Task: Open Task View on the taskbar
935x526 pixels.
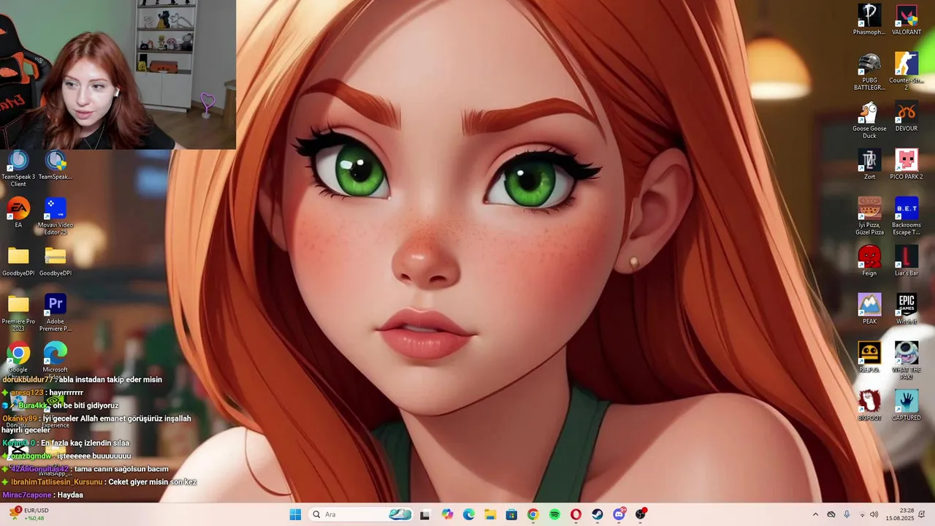Action: (425, 514)
